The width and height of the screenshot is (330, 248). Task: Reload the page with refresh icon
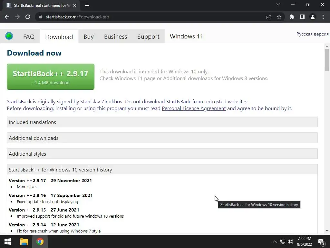click(28, 17)
